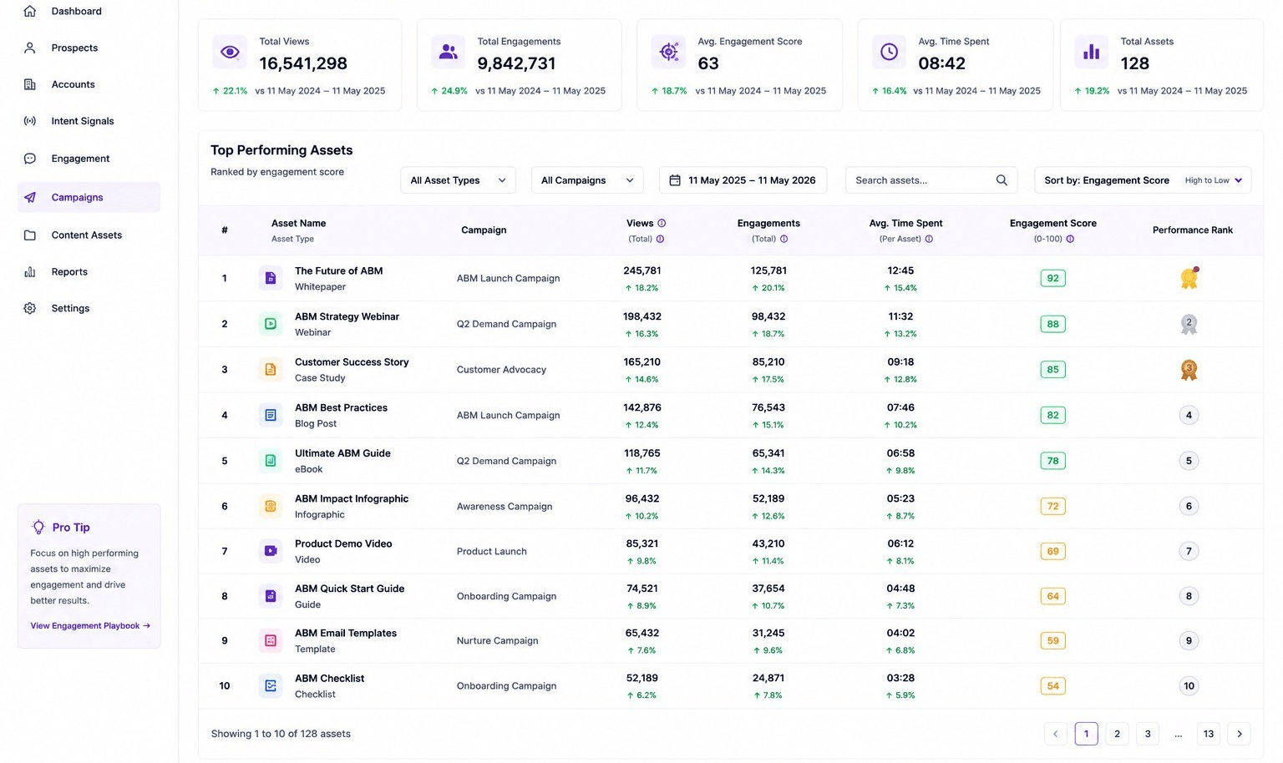This screenshot has width=1283, height=763.
Task: Click the Total Assets bar chart icon
Action: pyautogui.click(x=1091, y=52)
